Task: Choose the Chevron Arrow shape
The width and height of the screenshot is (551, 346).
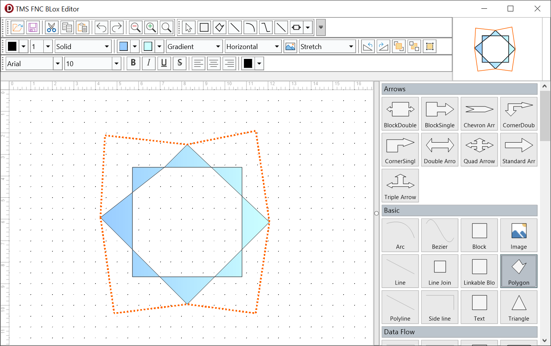Action: coord(479,114)
